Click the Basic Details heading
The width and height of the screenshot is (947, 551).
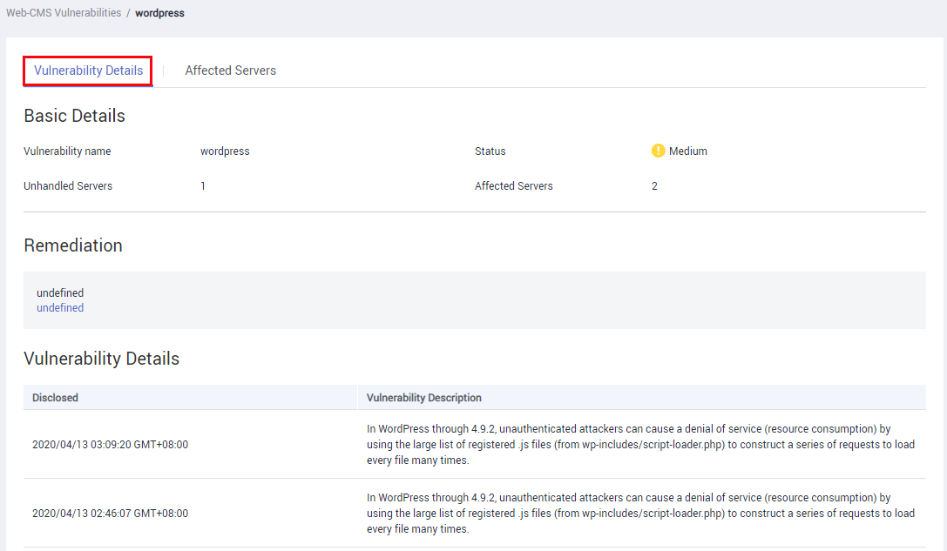click(74, 115)
